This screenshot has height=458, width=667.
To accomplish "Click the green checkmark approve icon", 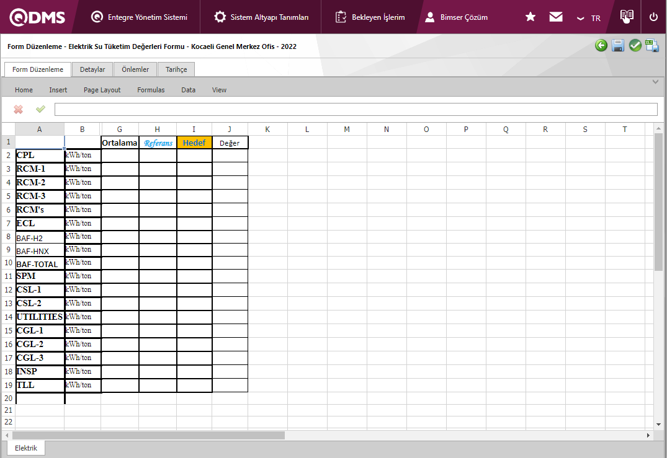I will 635,45.
